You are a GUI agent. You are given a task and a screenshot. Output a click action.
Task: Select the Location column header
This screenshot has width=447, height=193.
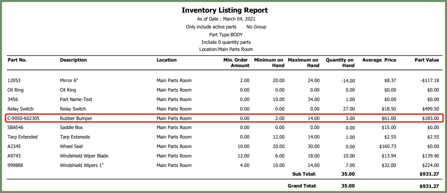click(x=167, y=60)
